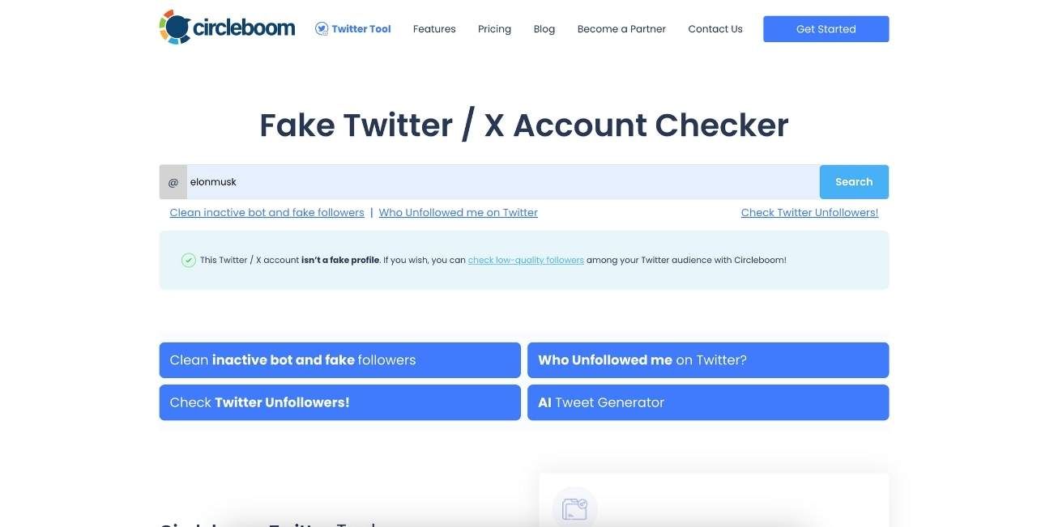Viewport: 1037px width, 527px height.
Task: Open the Features page
Action: tap(434, 28)
